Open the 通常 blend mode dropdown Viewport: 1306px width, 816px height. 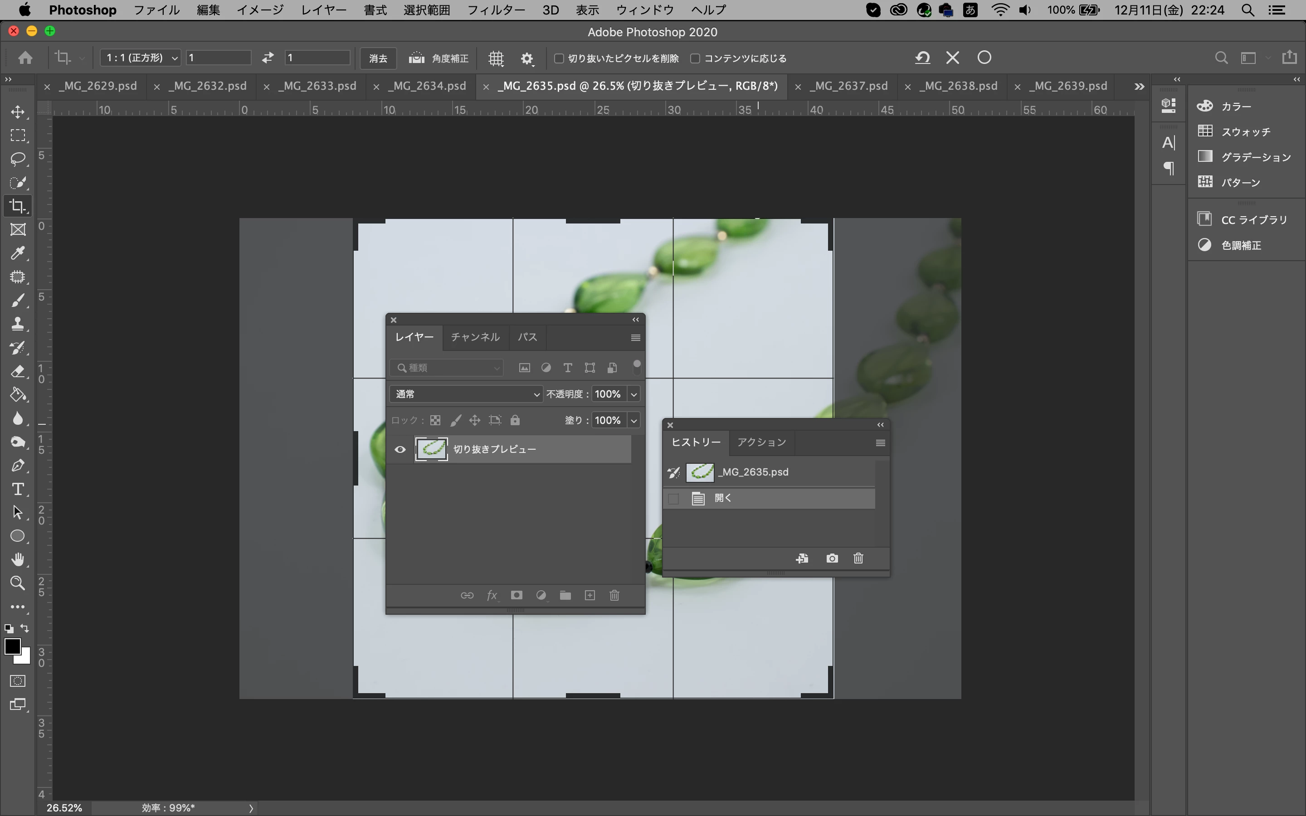[466, 394]
